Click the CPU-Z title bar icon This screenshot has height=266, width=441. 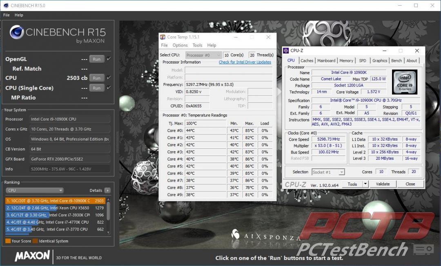(286, 51)
